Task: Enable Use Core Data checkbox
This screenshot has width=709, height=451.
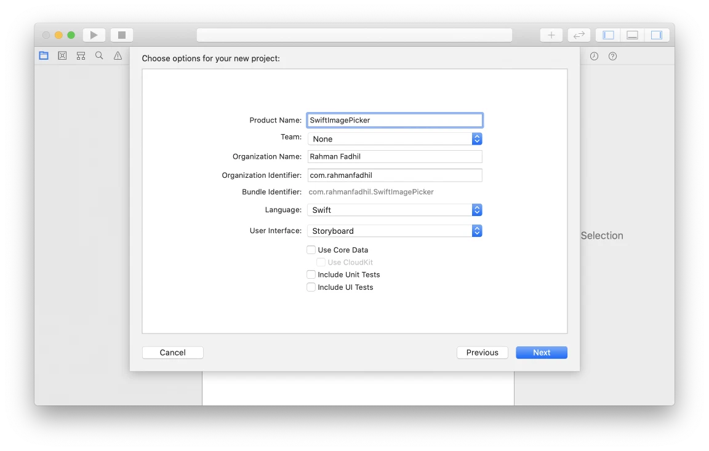Action: point(311,250)
